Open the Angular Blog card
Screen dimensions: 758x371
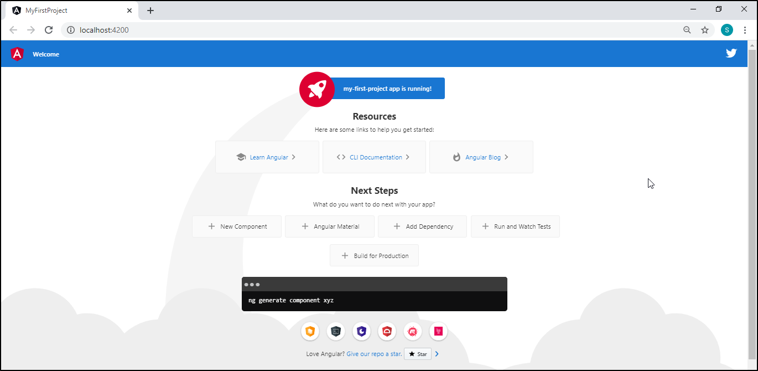click(481, 157)
